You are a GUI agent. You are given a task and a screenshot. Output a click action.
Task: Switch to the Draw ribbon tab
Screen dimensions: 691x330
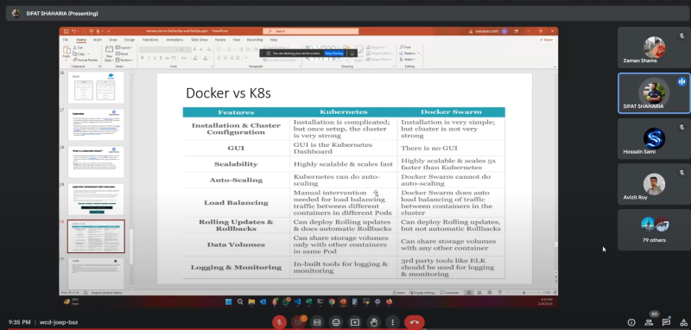113,40
